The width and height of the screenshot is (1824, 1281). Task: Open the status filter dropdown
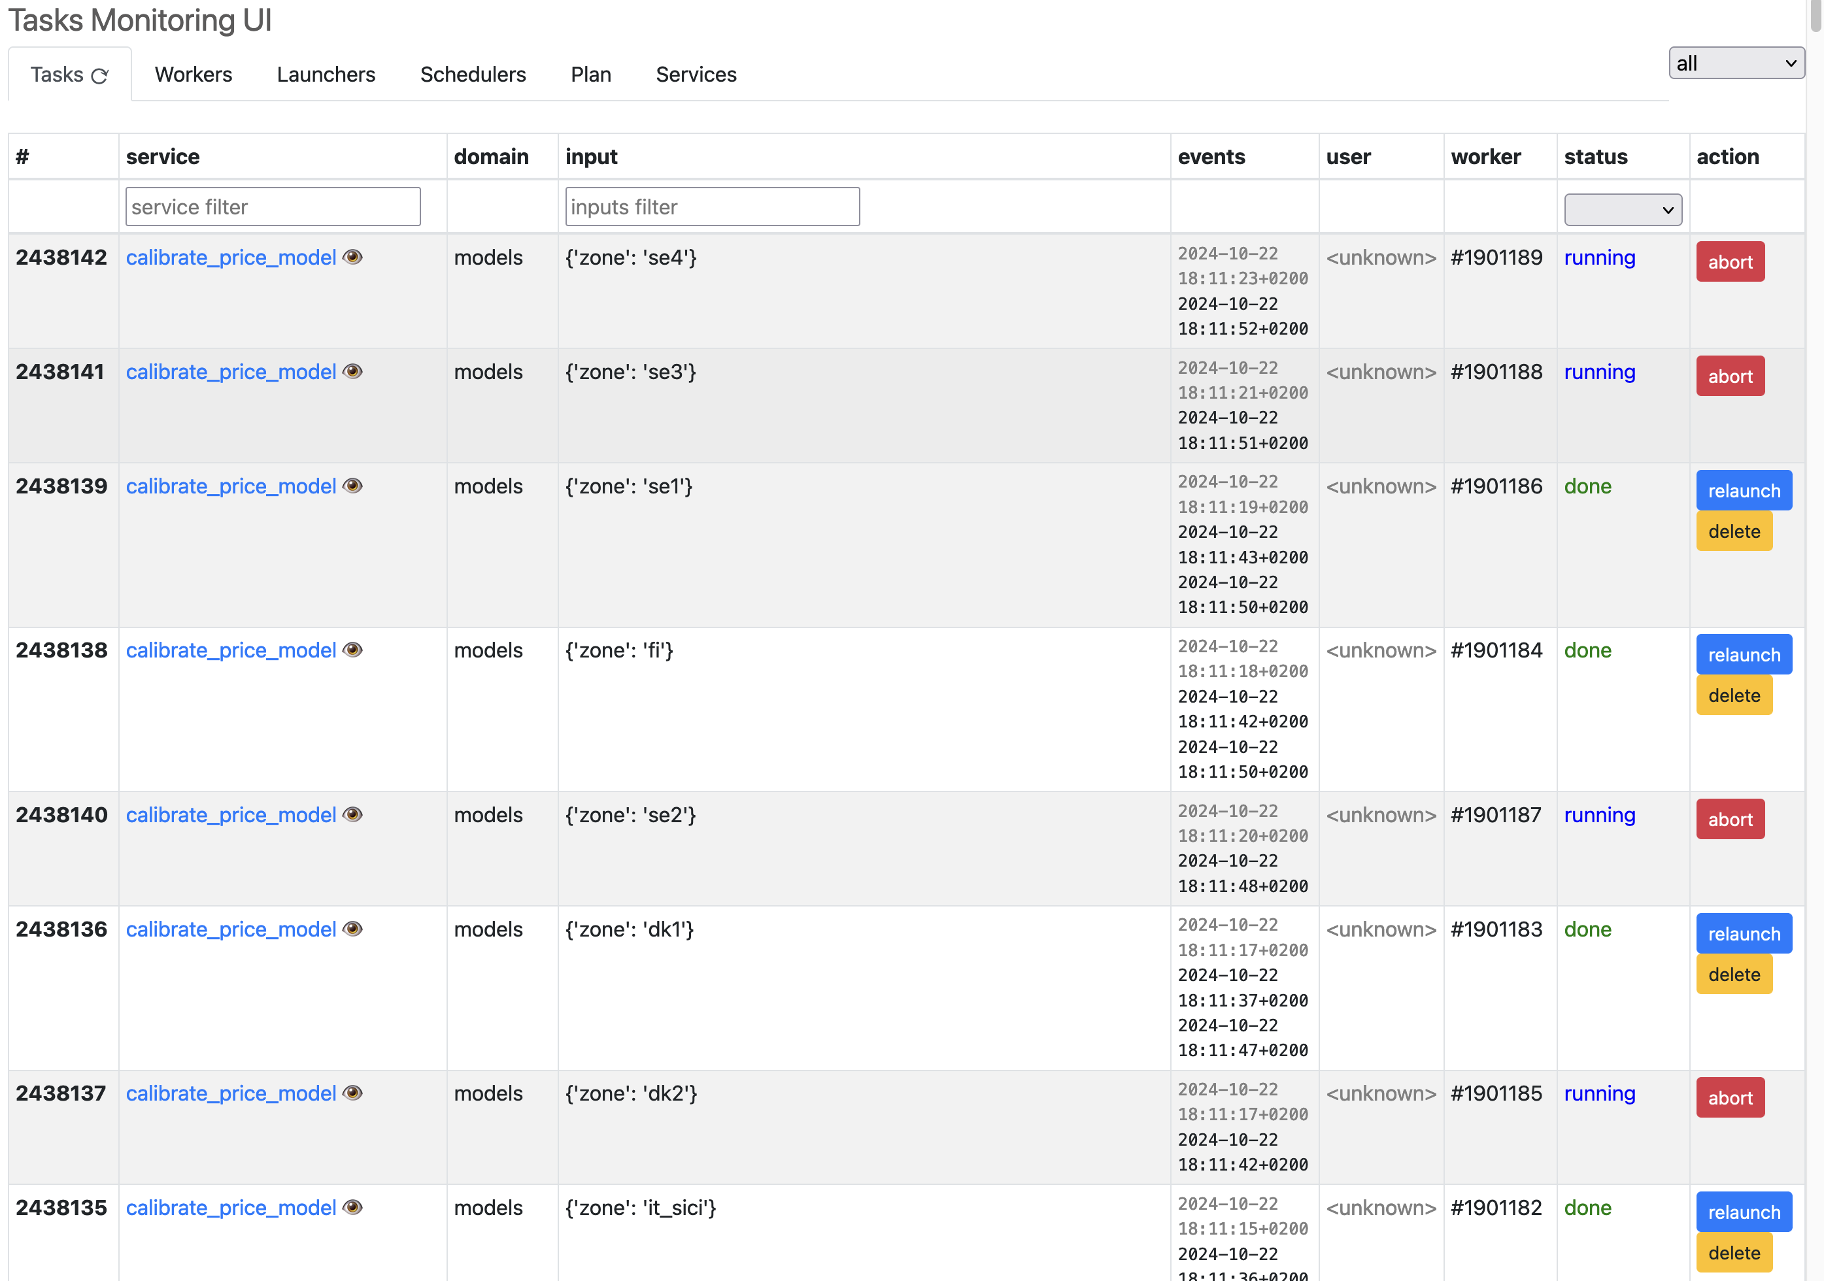(1623, 210)
